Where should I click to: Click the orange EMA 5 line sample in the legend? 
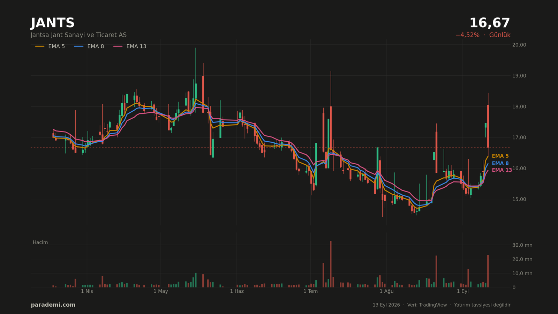40,46
